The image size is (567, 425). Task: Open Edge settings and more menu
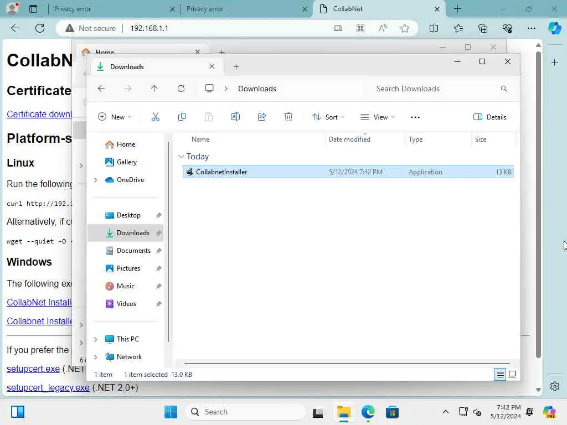point(531,28)
